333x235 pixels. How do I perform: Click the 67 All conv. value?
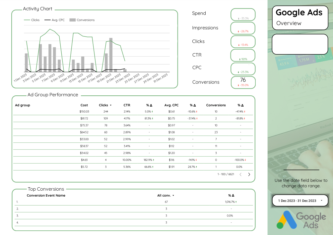(166, 202)
